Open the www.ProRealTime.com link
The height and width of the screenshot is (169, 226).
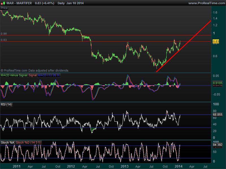[x=207, y=3]
